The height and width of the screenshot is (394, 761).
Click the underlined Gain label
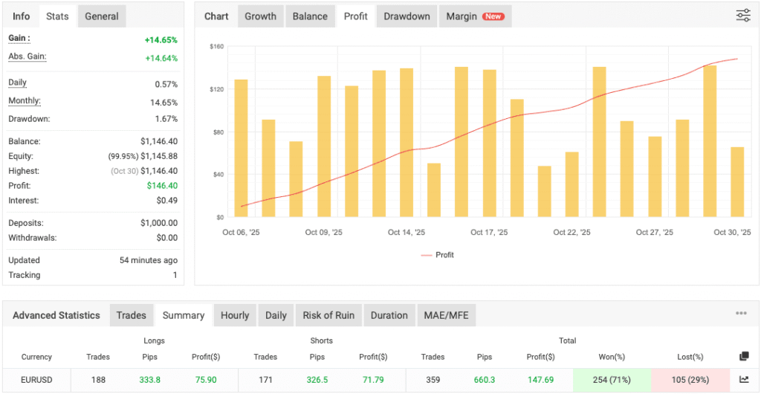point(19,38)
